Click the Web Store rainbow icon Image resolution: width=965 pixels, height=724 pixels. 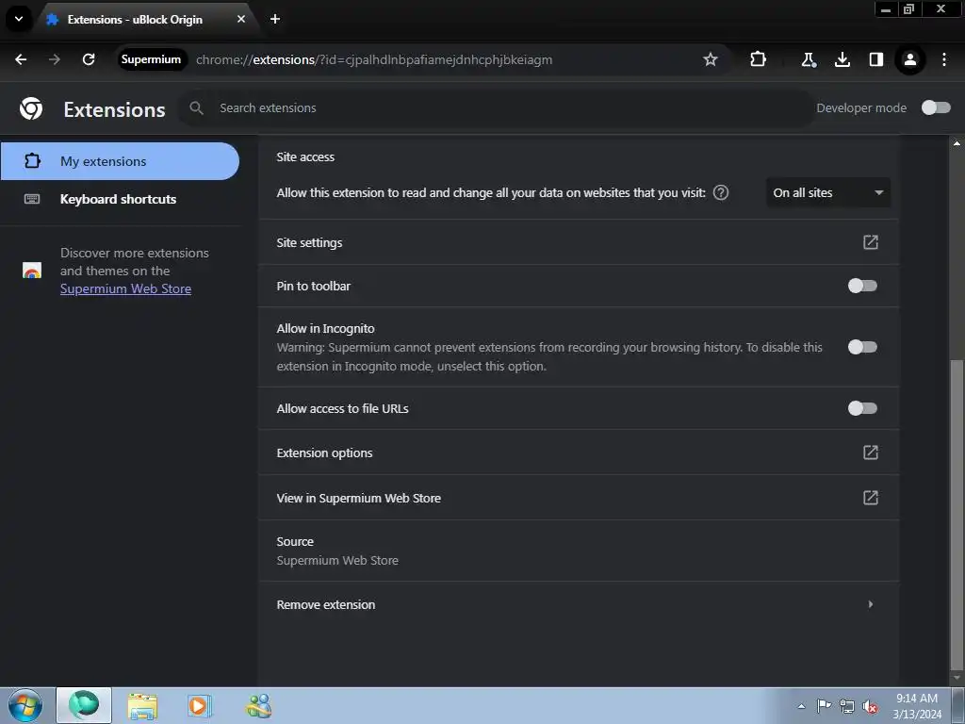31,270
